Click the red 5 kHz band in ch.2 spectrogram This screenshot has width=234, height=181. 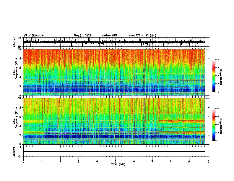(x=182, y=121)
